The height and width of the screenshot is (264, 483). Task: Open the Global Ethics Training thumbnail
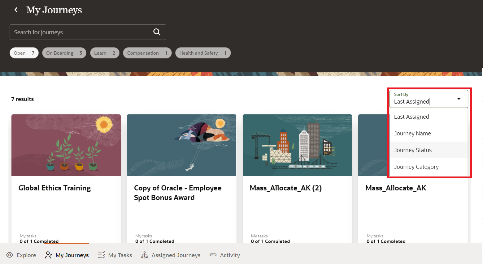pos(66,145)
